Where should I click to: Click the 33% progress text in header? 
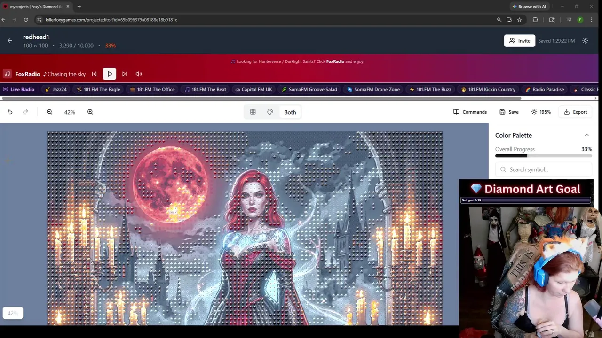tap(111, 46)
